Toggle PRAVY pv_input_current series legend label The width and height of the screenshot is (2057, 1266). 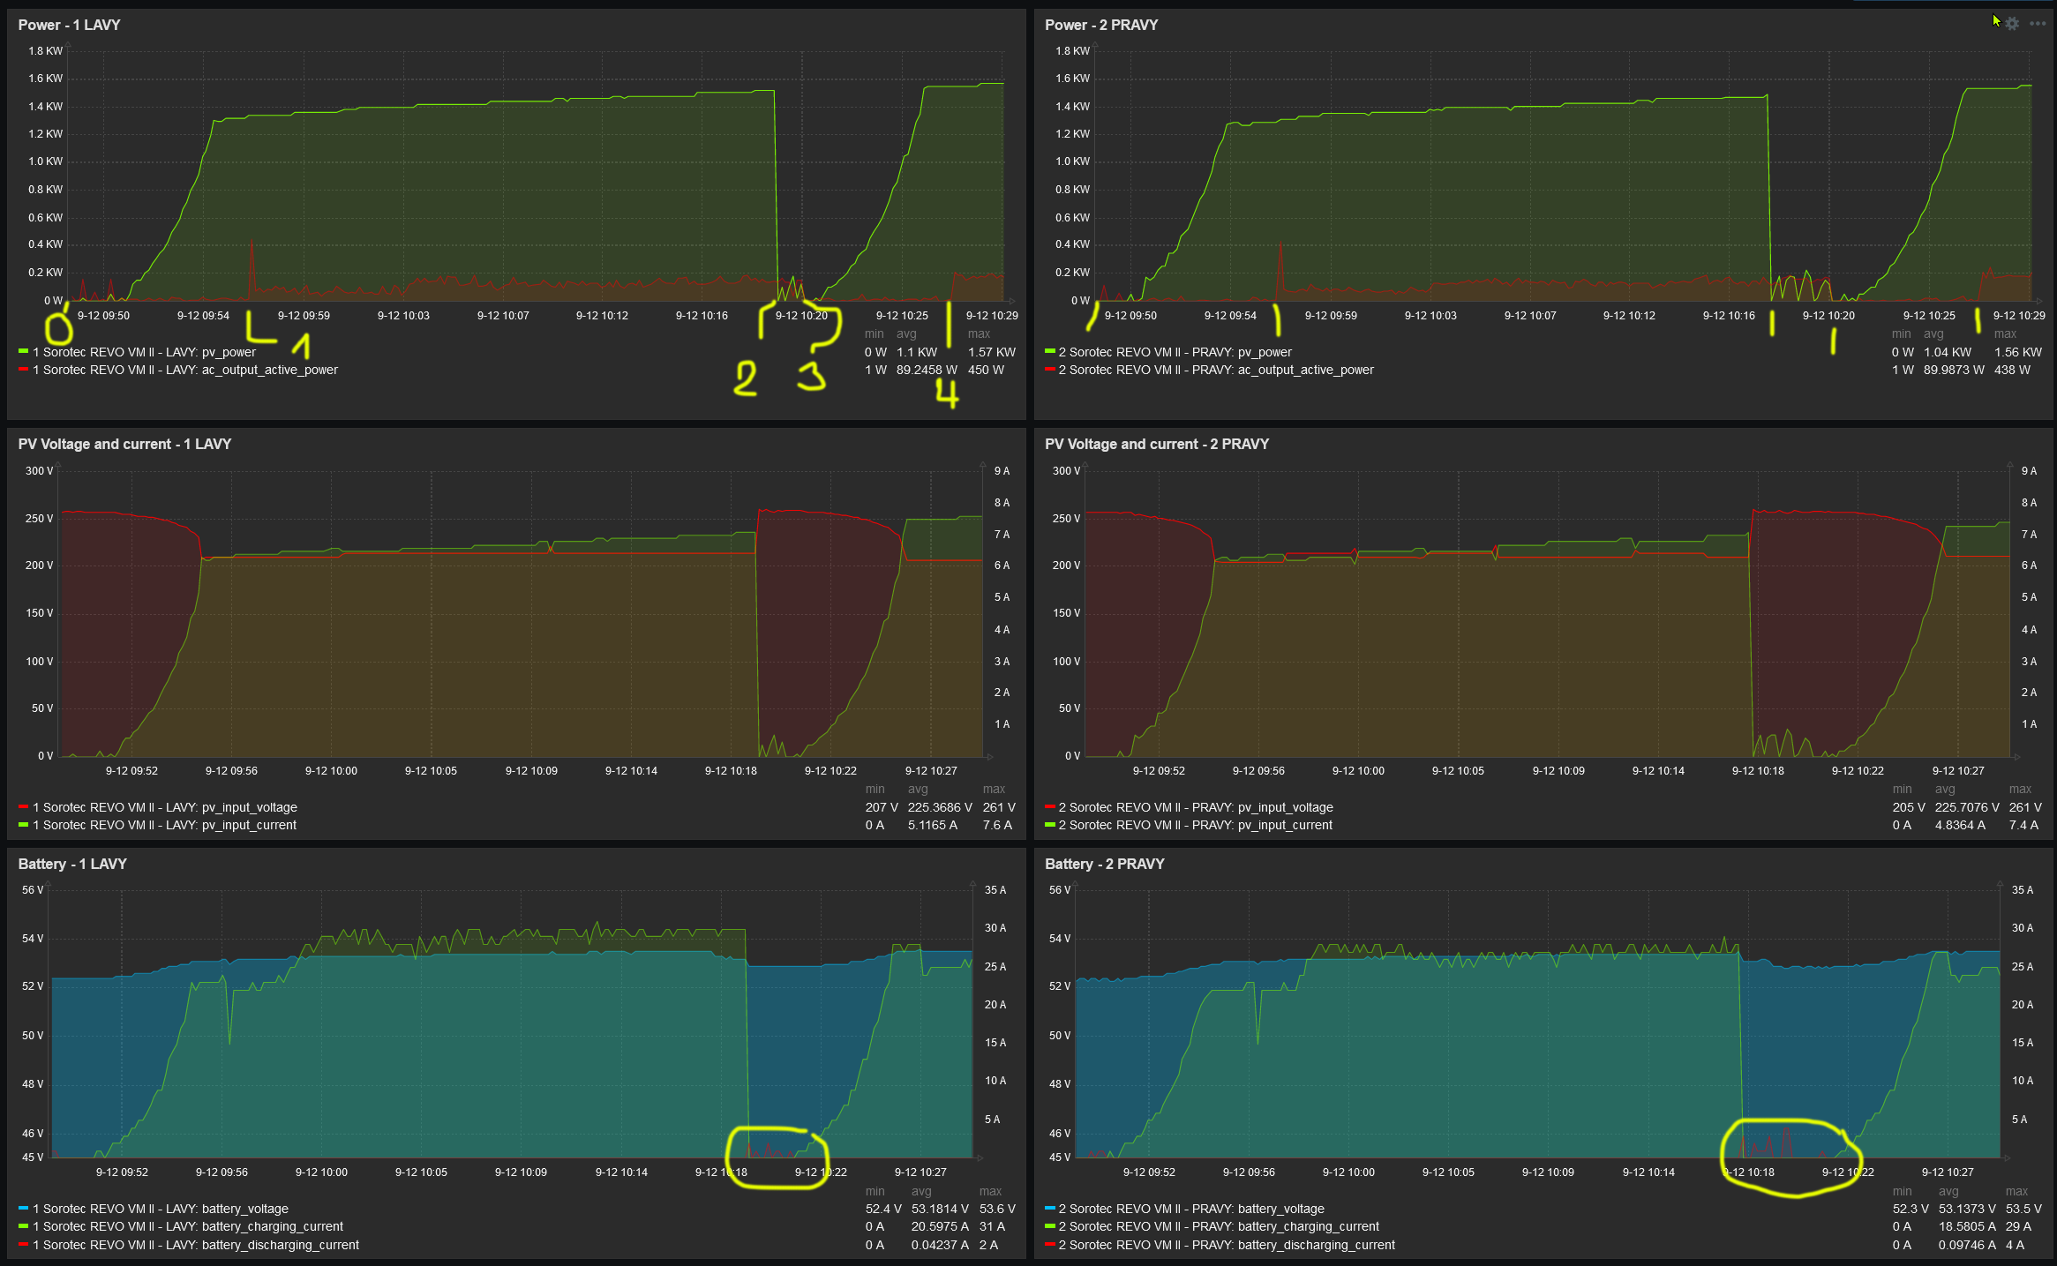1196,825
